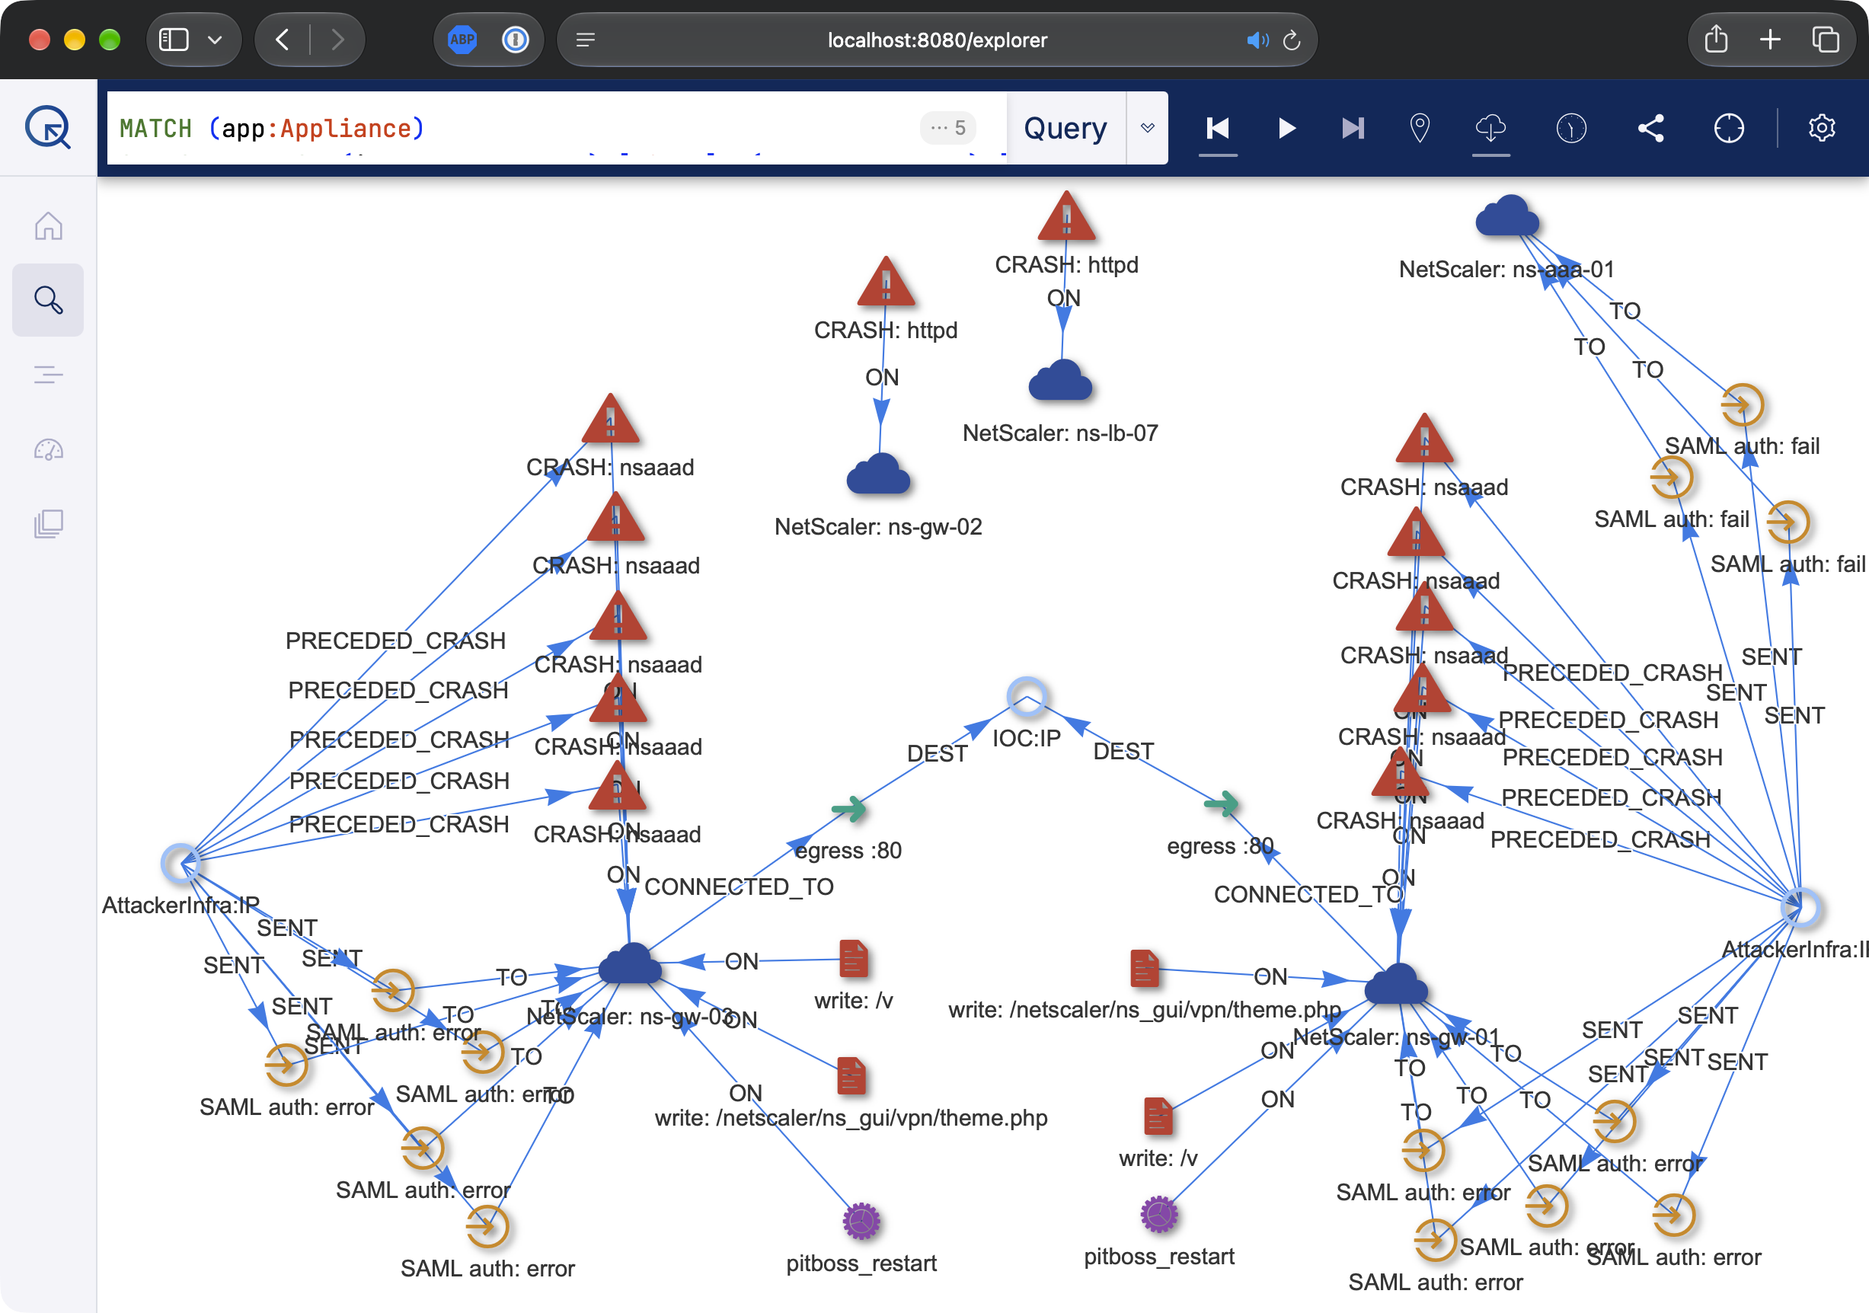Viewport: 1869px width, 1313px height.
Task: Mute the tab audio speaker icon
Action: coord(1257,40)
